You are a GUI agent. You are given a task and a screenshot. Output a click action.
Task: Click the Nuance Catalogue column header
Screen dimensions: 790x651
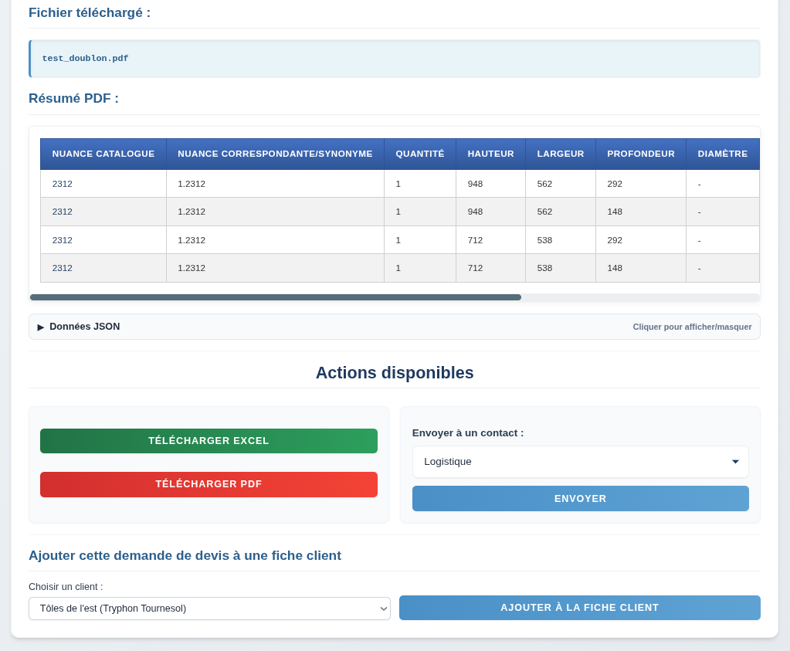103,154
